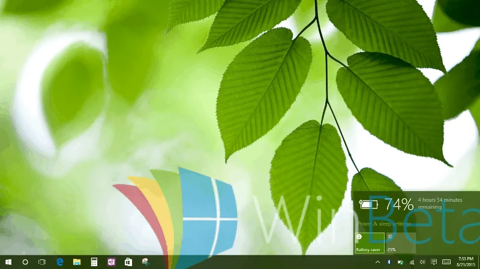This screenshot has height=269, width=480.
Task: Click the 4 hours 54 minutes remaining text
Action: click(440, 203)
